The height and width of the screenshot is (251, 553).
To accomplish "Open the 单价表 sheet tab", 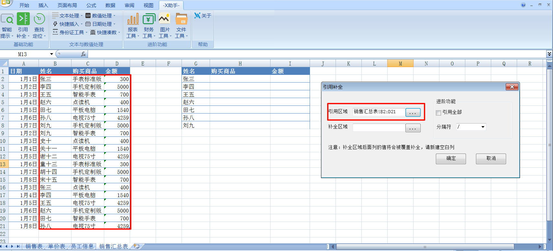I will (57, 246).
